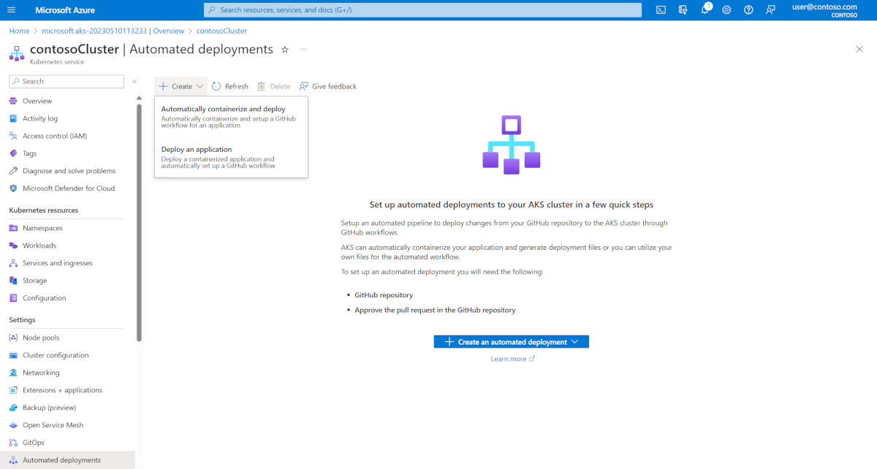Click the Automated deployments sidebar icon
Viewport: 877px width, 469px height.
14,460
